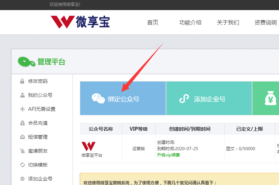The width and height of the screenshot is (279, 185).
Task: Open 会员充值 in the sidebar
Action: 38,123
